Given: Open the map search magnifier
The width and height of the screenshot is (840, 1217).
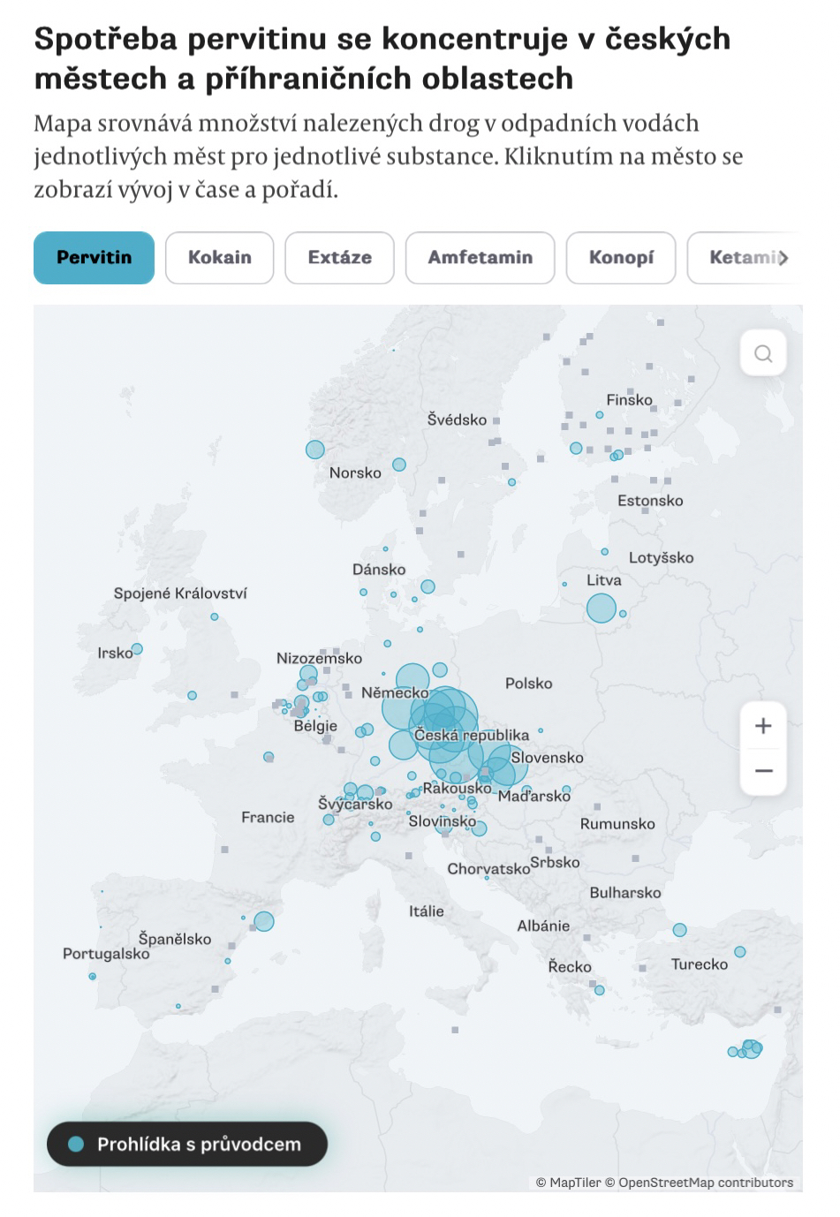Looking at the screenshot, I should point(763,354).
